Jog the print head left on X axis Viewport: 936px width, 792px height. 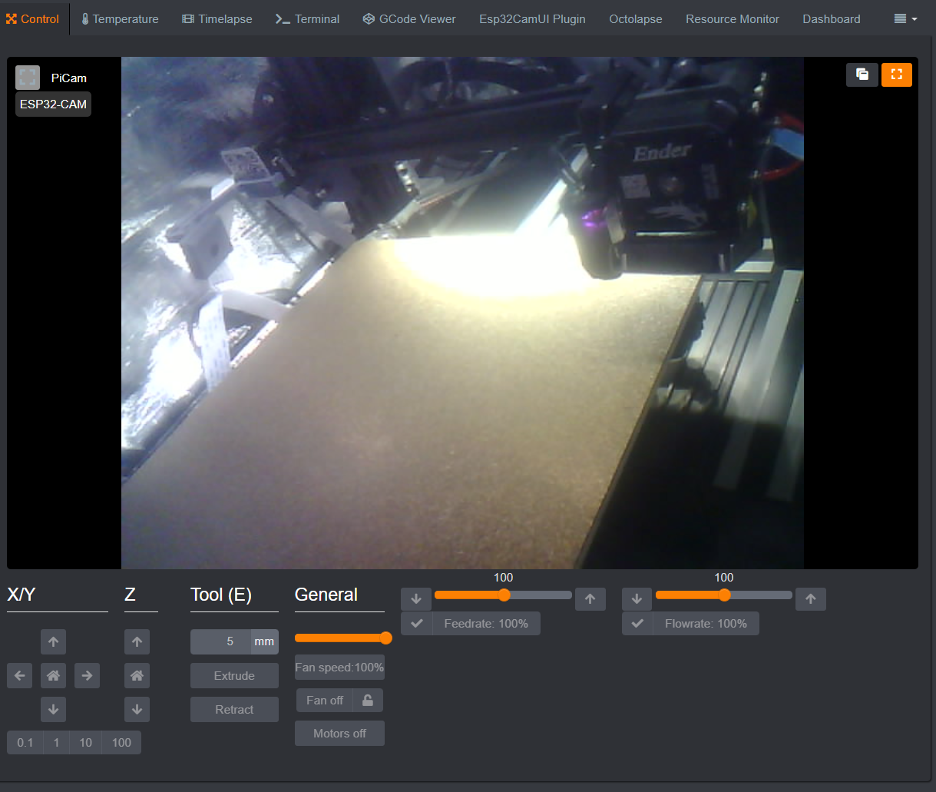(x=19, y=675)
